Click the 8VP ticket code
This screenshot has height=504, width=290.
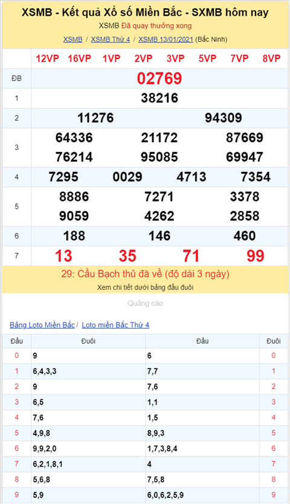pyautogui.click(x=271, y=59)
